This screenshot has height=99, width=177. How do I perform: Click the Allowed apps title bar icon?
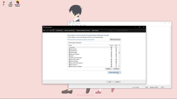44,27
